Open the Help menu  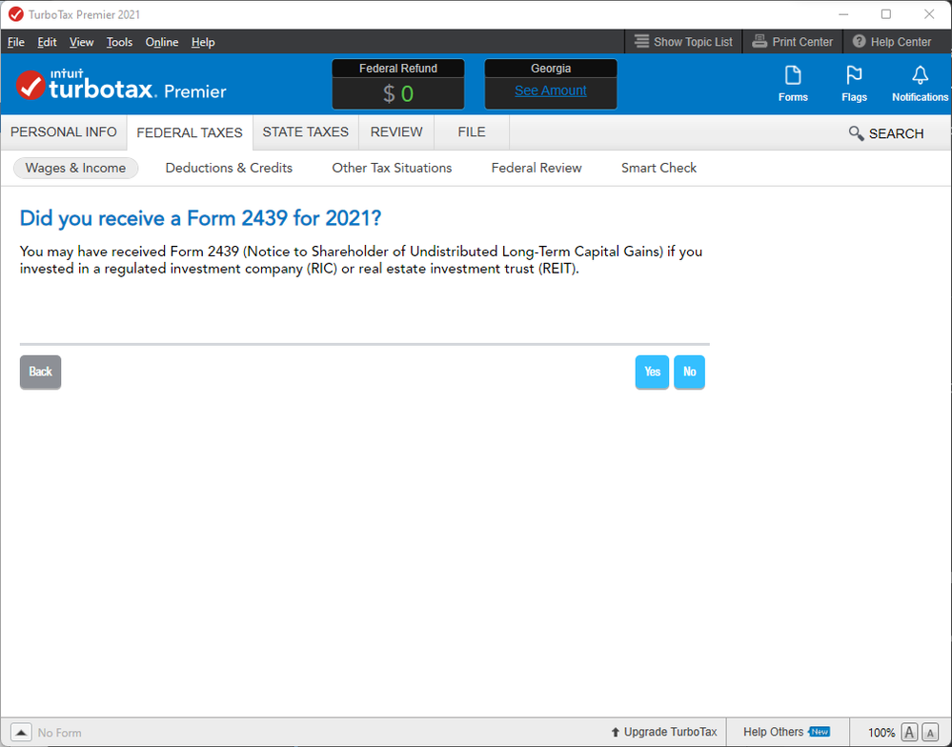click(x=203, y=42)
